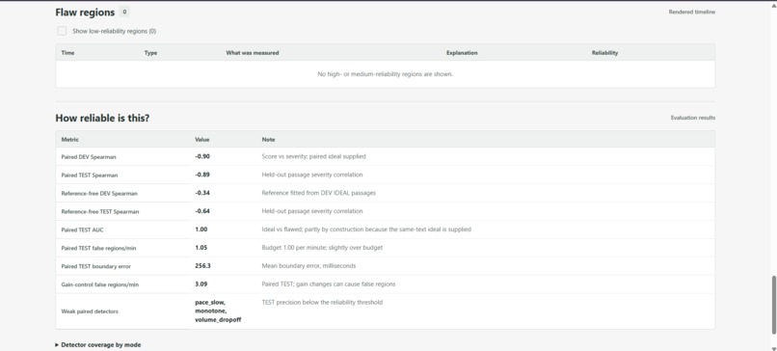Viewport: 777px width, 351px height.
Task: Click the Rendered timeline label
Action: (692, 12)
